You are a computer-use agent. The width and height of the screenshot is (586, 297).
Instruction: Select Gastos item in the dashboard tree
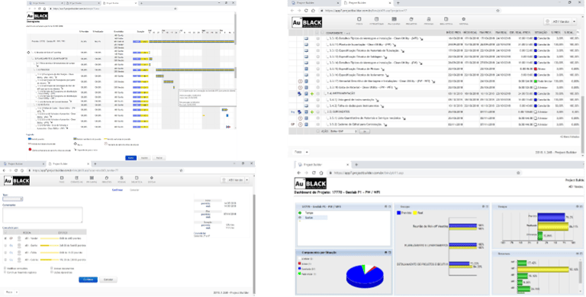309,218
